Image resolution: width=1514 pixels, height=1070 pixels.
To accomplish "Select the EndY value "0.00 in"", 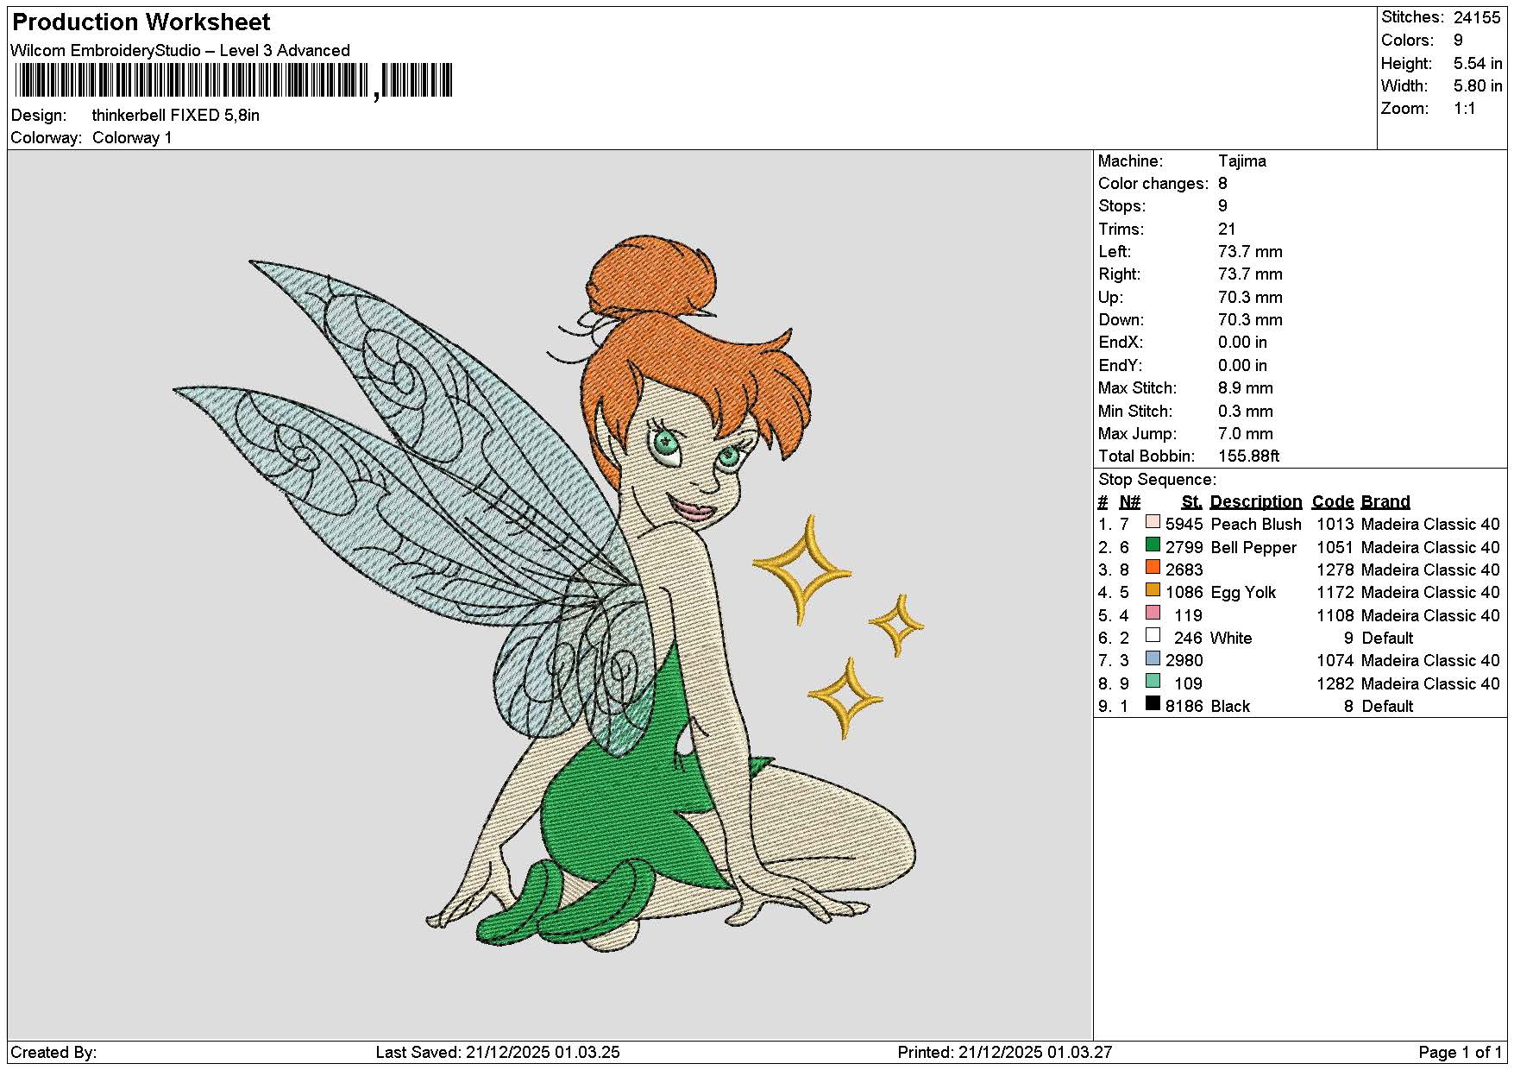I will [1242, 366].
